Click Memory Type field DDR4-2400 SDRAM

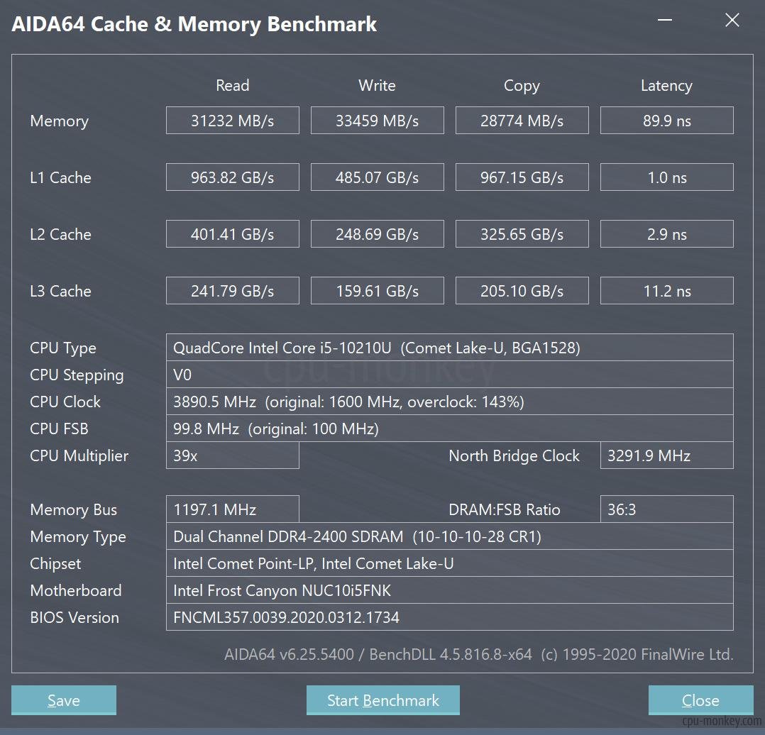pos(449,536)
